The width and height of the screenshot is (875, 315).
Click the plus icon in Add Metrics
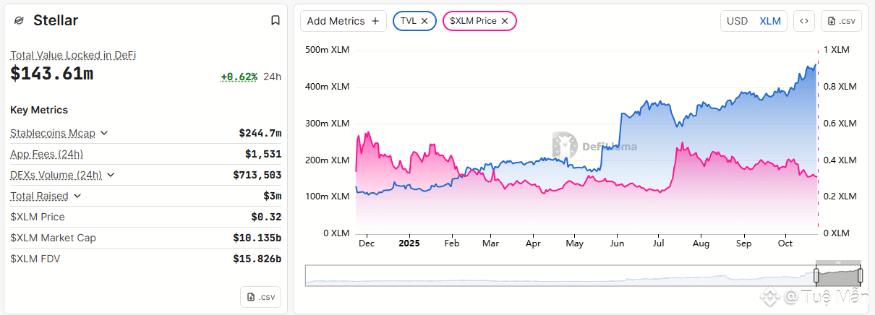point(375,21)
